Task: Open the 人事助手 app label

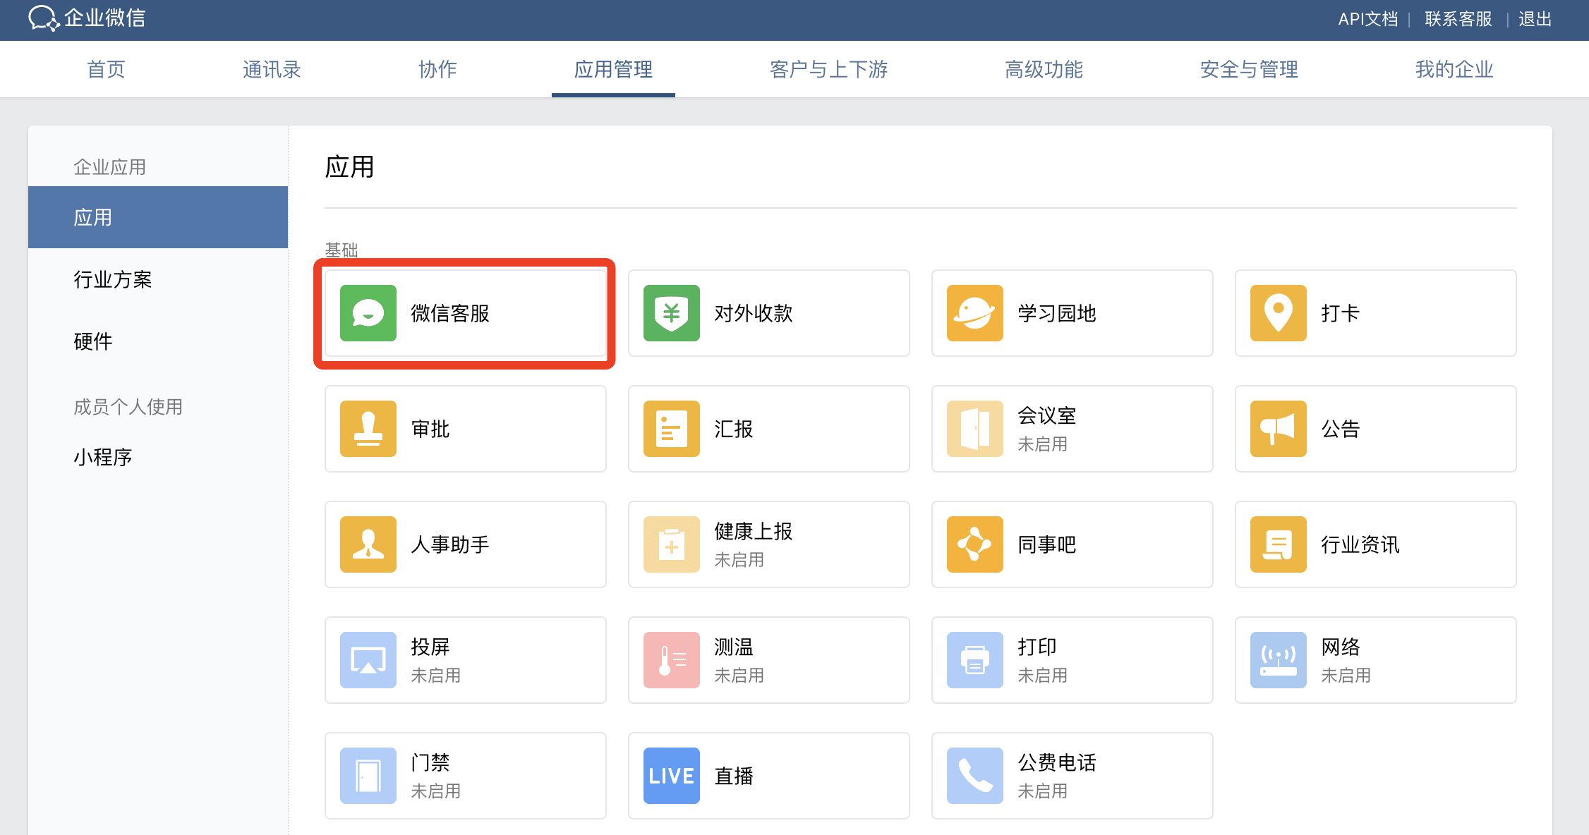Action: click(450, 544)
